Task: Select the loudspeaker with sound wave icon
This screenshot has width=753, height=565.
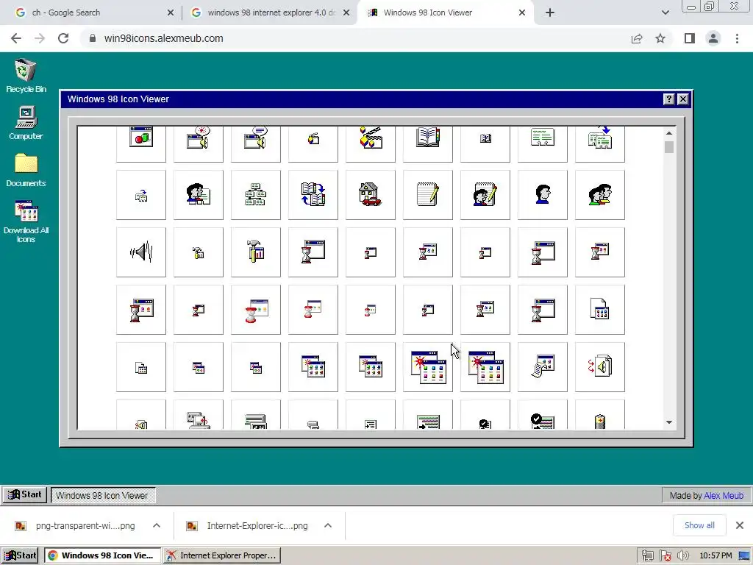Action: click(140, 252)
